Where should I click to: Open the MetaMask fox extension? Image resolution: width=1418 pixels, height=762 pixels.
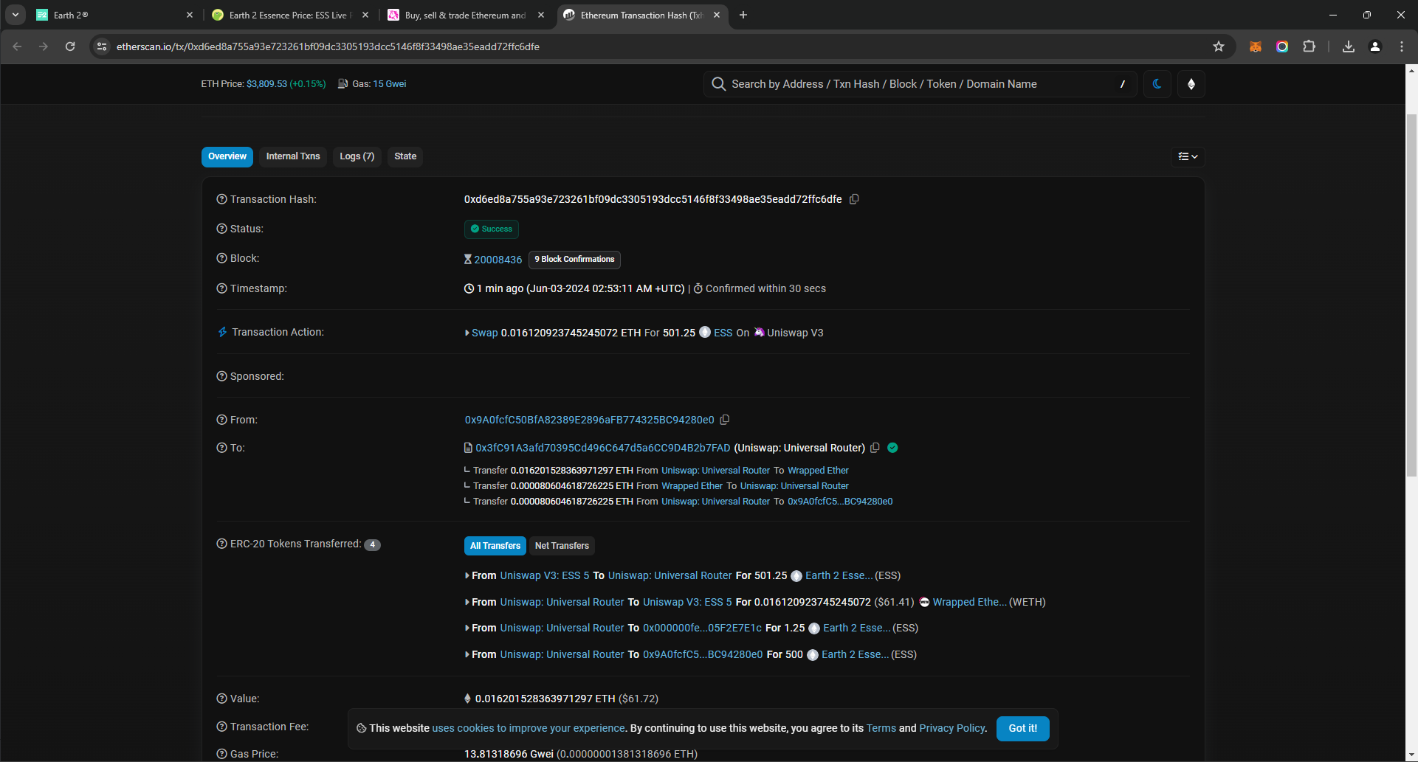click(x=1255, y=46)
